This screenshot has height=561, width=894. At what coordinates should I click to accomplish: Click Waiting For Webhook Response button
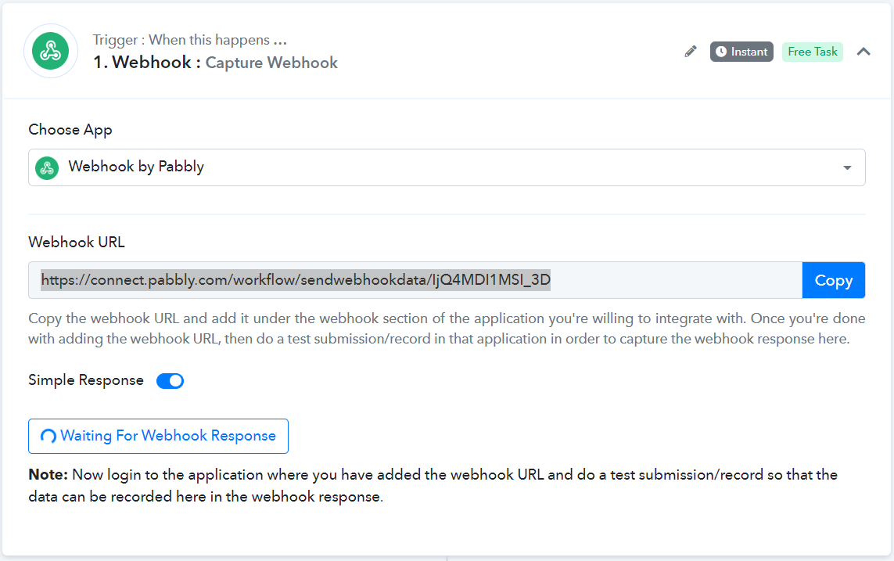(x=158, y=437)
